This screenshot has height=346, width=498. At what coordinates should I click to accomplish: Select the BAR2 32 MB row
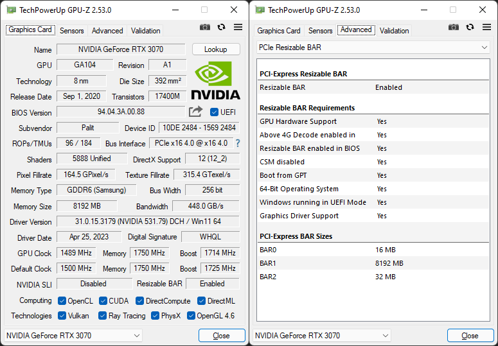[373, 277]
